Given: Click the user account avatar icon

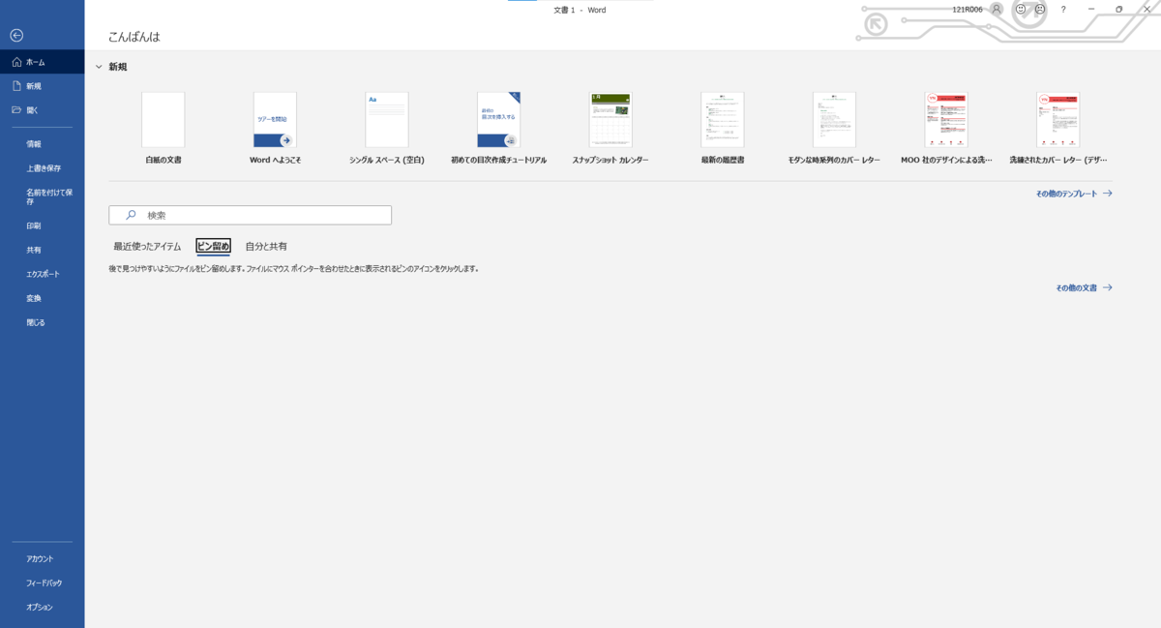Looking at the screenshot, I should click(996, 9).
